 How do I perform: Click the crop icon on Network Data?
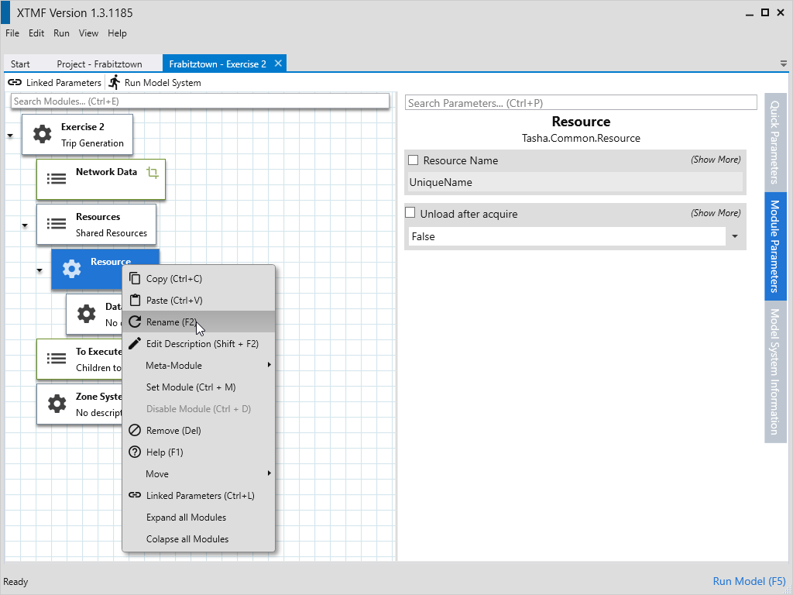coord(153,173)
